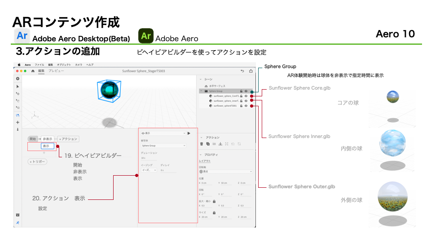This screenshot has width=431, height=242.
Task: Open the 被写体 Sphere Group dropdown
Action: [163, 146]
